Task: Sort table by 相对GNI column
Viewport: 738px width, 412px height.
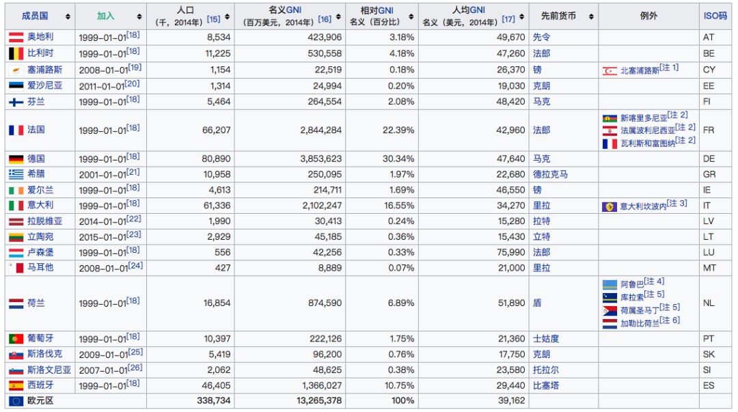Action: (411, 16)
